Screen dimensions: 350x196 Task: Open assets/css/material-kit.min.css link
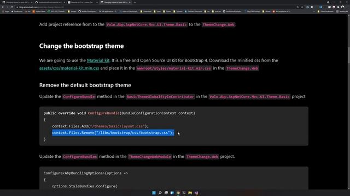tap(69, 68)
